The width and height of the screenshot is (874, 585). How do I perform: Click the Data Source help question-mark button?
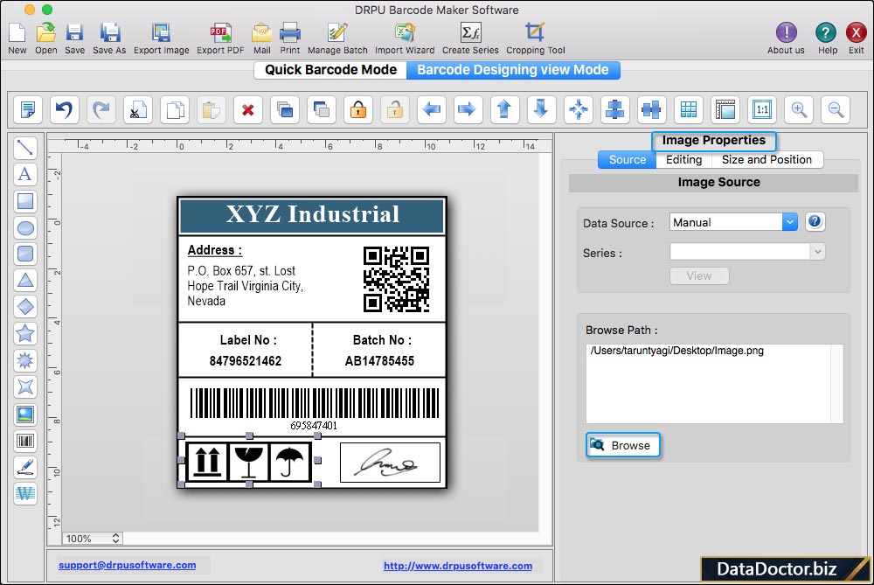coord(815,221)
